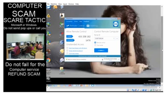Select the File transfer radio option
The image size is (166, 93).
pyautogui.click(x=95, y=45)
